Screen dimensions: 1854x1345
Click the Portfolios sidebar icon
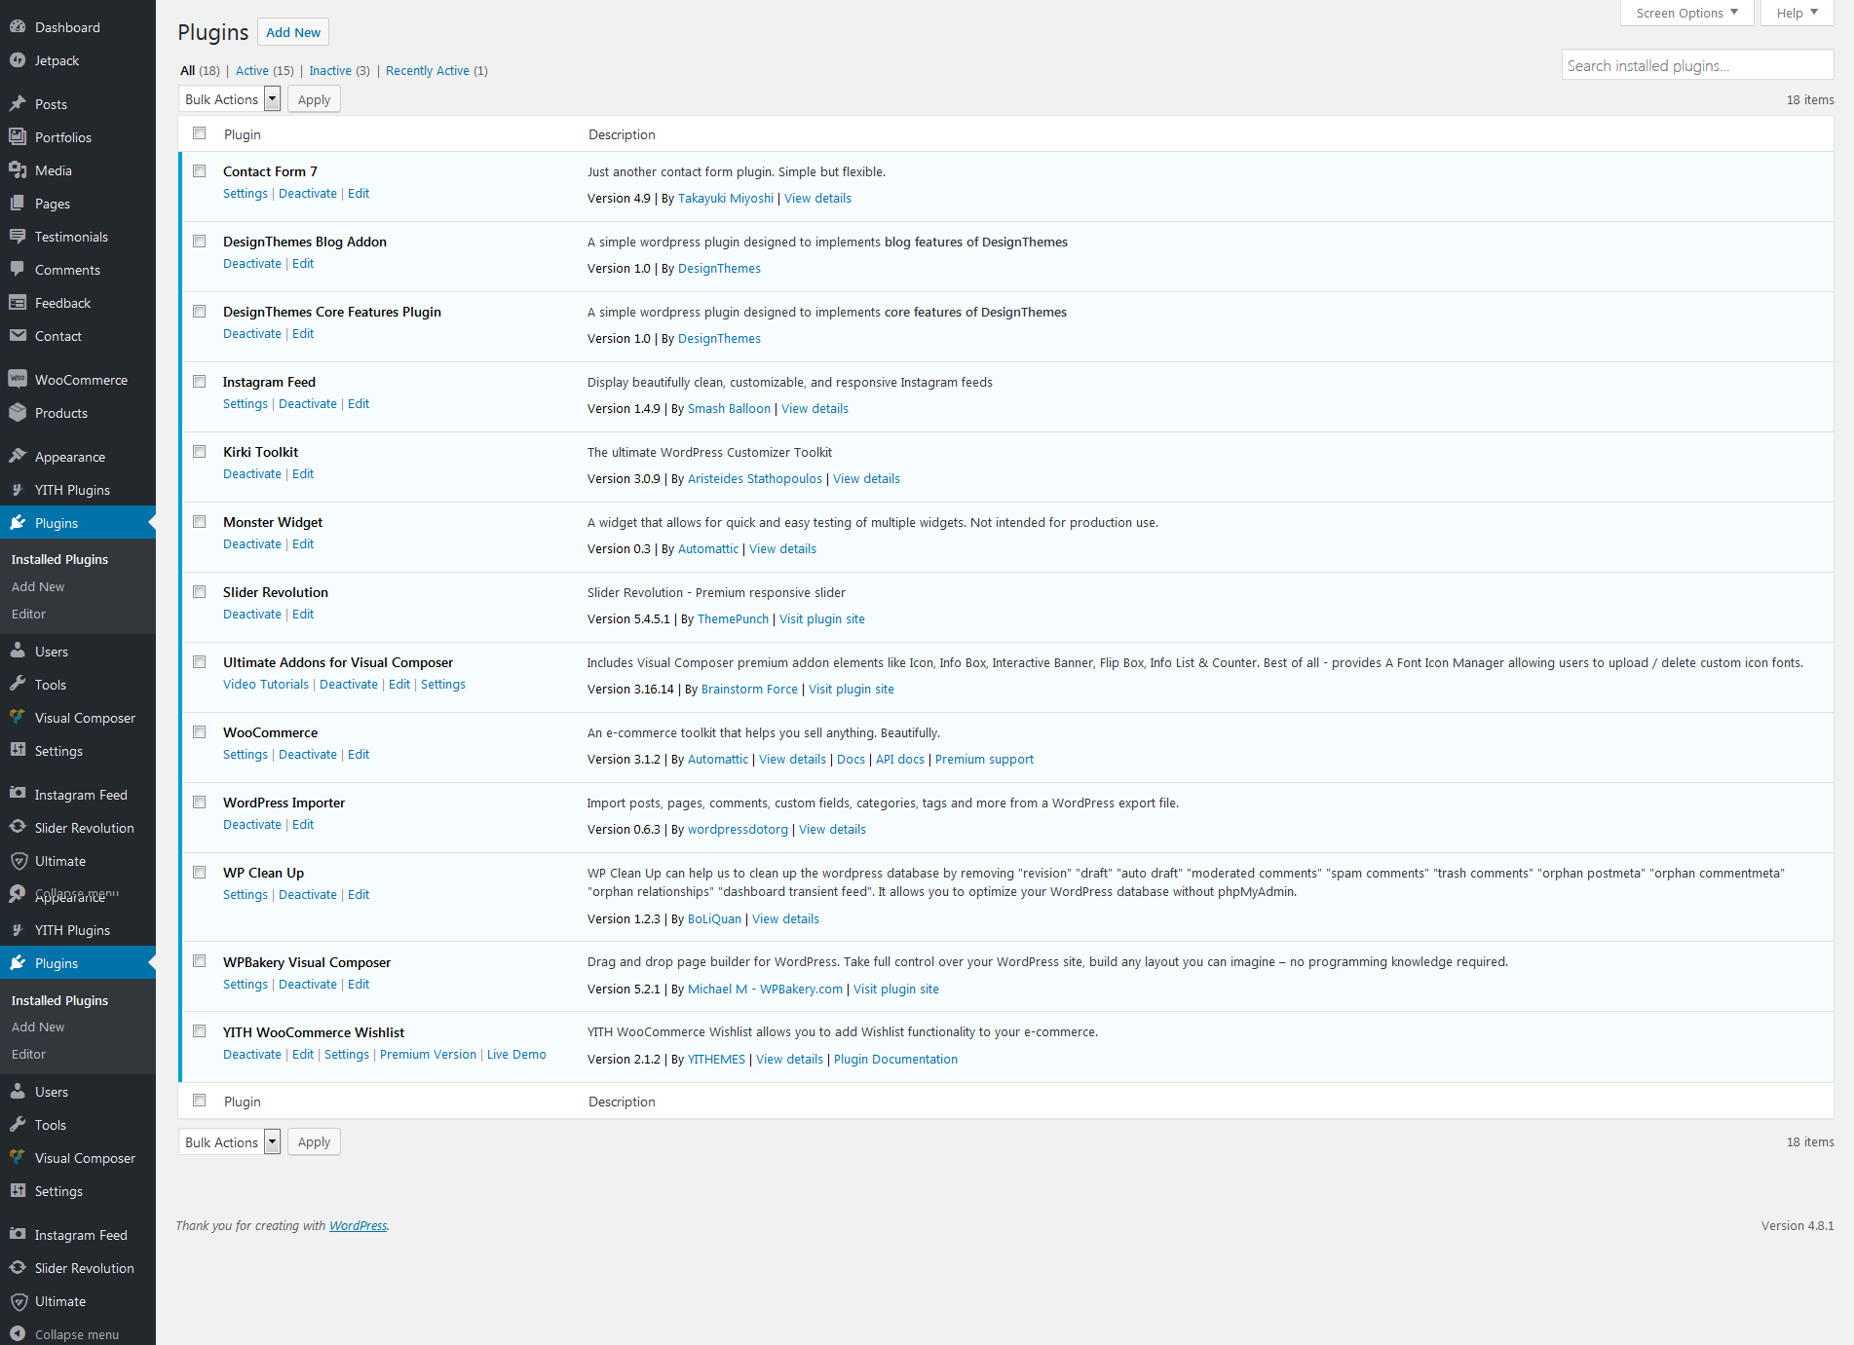pyautogui.click(x=18, y=137)
